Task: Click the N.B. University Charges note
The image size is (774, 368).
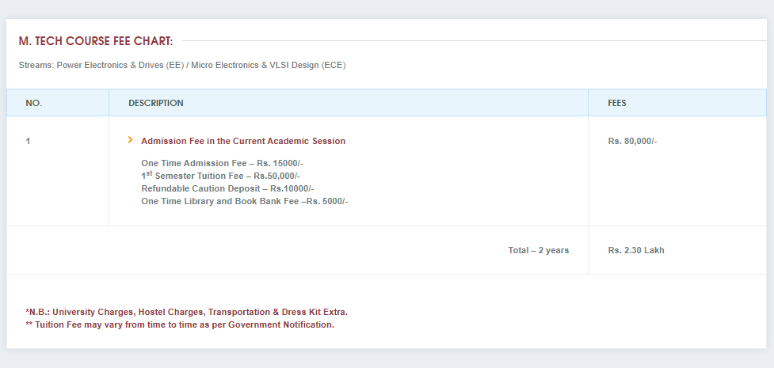Action: [x=186, y=312]
